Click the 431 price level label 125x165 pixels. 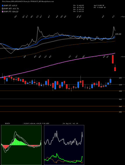tap(120, 78)
